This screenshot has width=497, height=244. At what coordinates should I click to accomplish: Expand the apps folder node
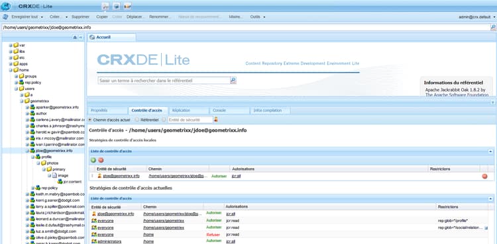click(11, 64)
